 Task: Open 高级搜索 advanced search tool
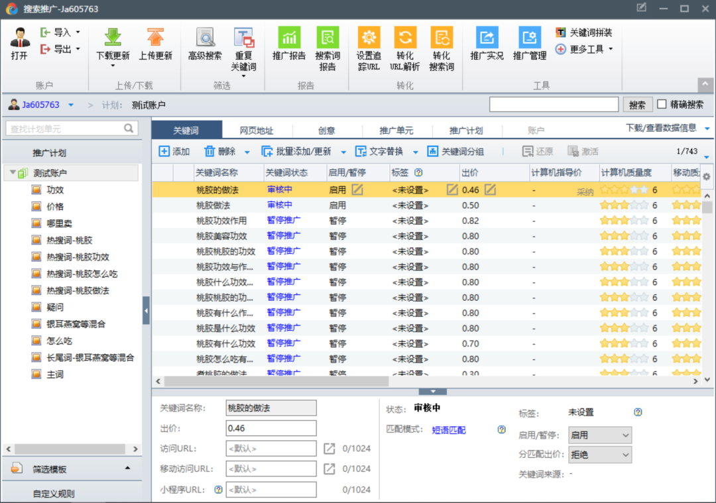pyautogui.click(x=205, y=37)
